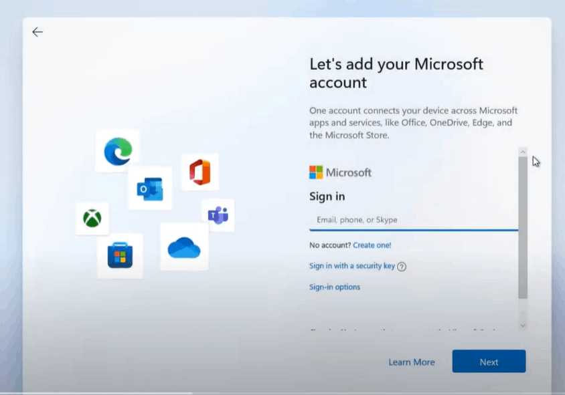Click the Sign in heading text
The height and width of the screenshot is (395, 565).
(327, 196)
